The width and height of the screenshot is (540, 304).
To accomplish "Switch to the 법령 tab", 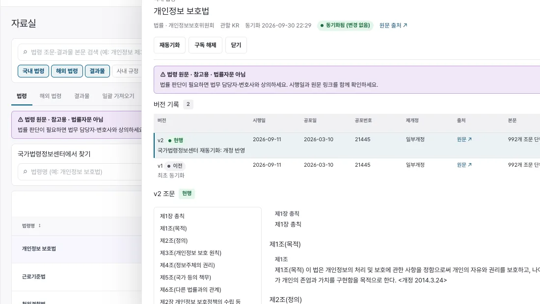I will [22, 96].
